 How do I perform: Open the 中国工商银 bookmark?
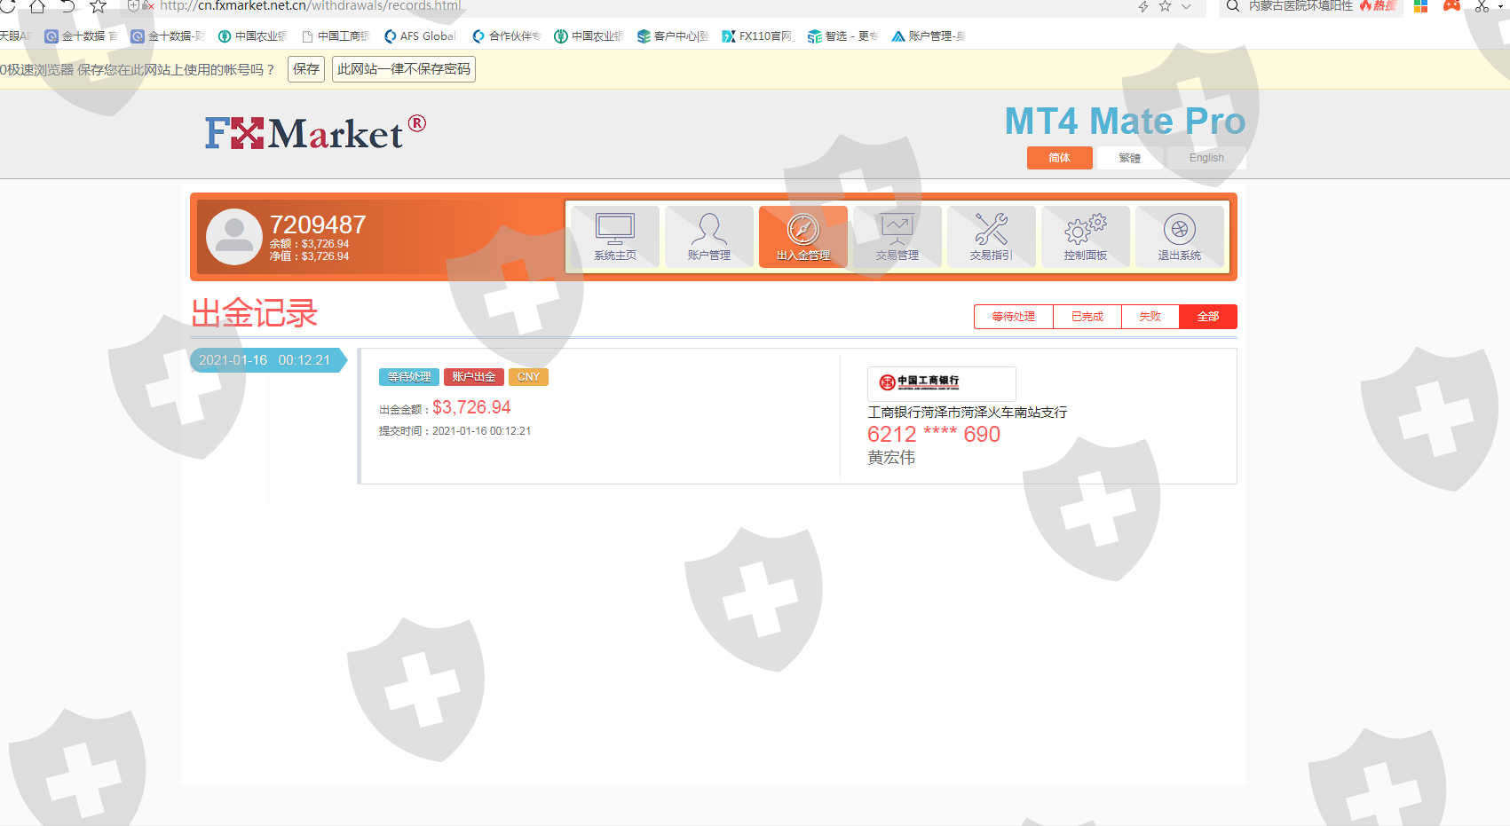(336, 36)
